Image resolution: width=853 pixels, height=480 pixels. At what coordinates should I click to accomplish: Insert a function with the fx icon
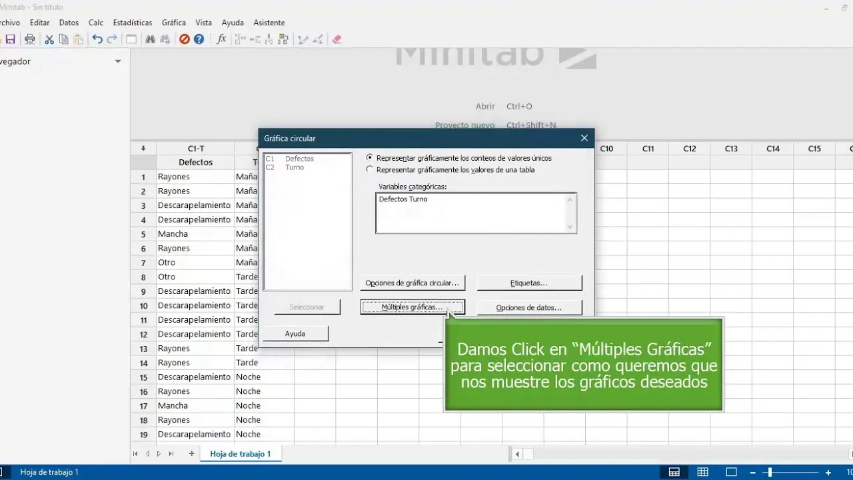point(221,39)
